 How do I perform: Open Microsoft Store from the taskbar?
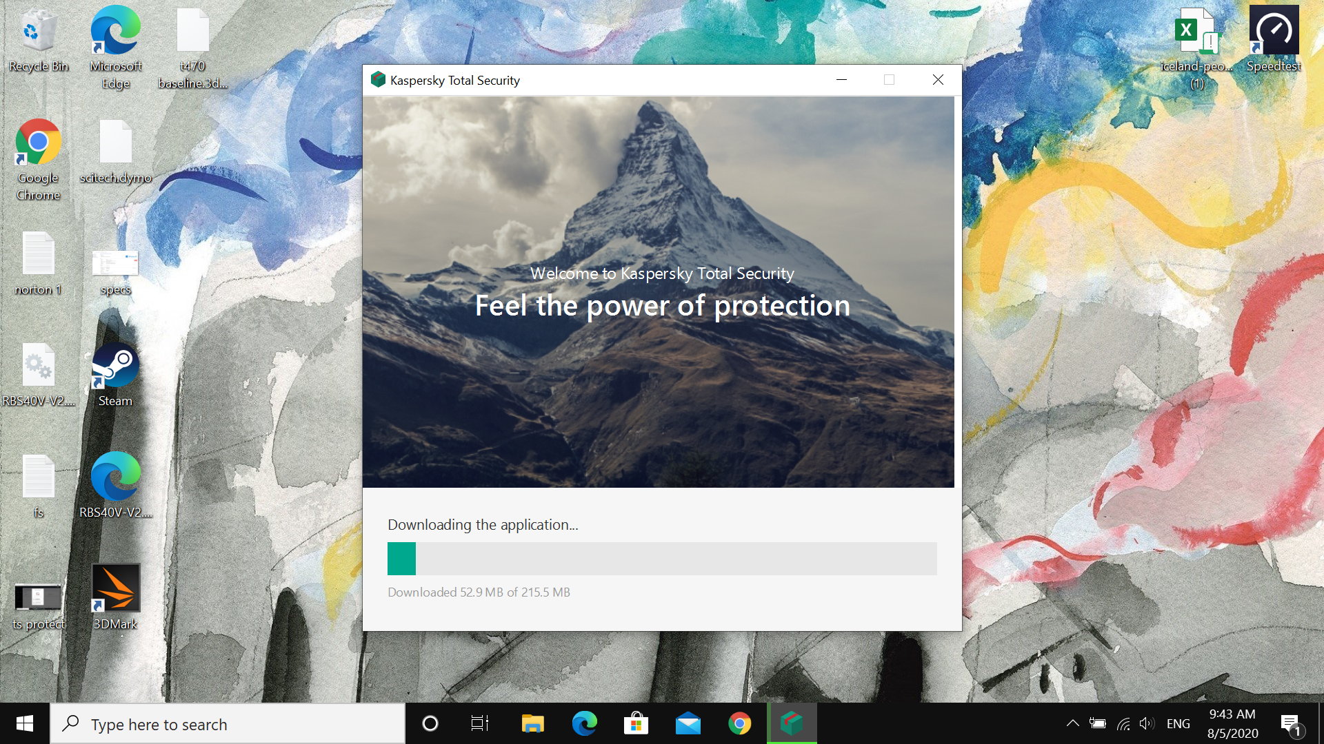click(x=636, y=723)
